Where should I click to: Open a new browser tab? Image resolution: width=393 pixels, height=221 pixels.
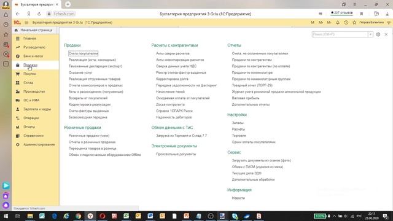[68, 4]
